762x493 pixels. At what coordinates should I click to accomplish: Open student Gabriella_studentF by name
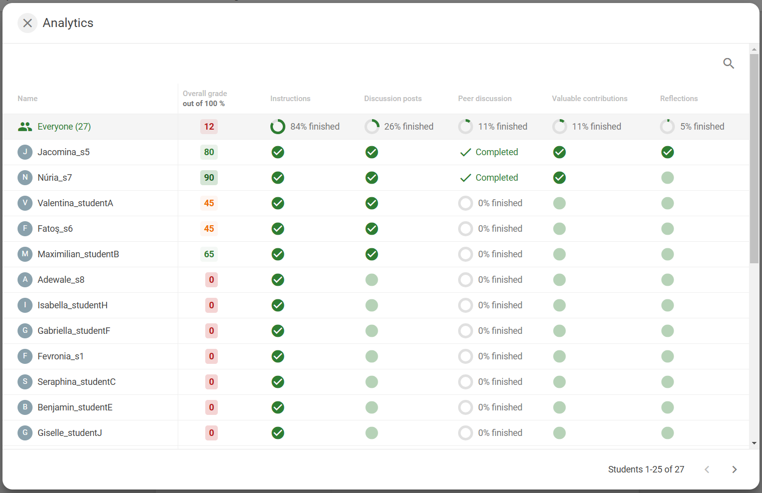(74, 331)
